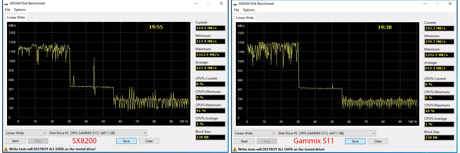Click Stop button in right window
The width and height of the screenshot is (460, 153).
(x=267, y=141)
